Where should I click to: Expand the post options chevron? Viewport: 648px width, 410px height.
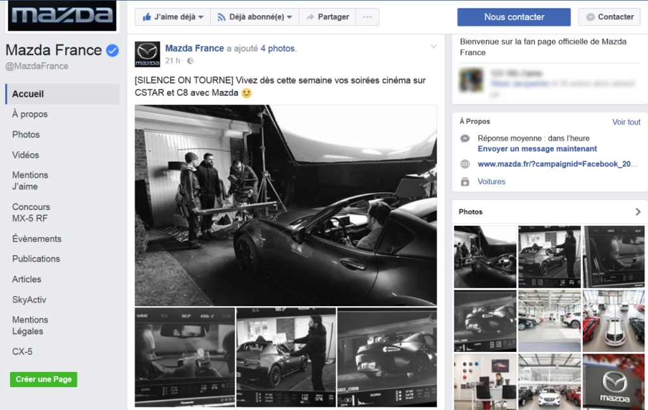pyautogui.click(x=433, y=46)
